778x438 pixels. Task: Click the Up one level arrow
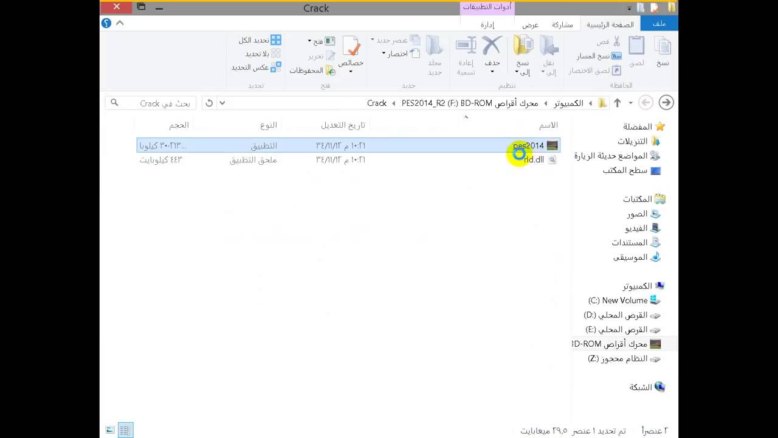618,103
